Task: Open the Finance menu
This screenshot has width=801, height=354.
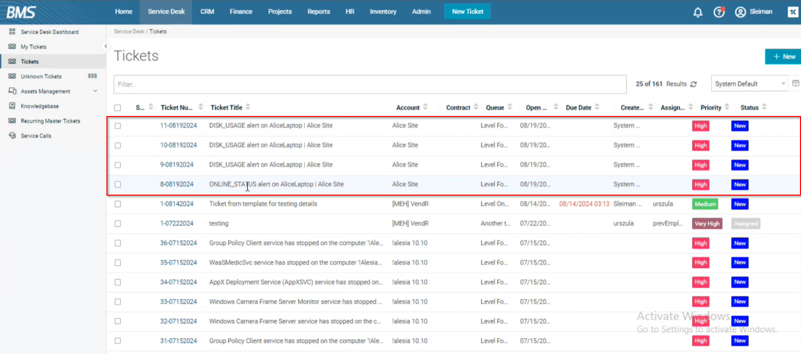Action: click(x=241, y=12)
